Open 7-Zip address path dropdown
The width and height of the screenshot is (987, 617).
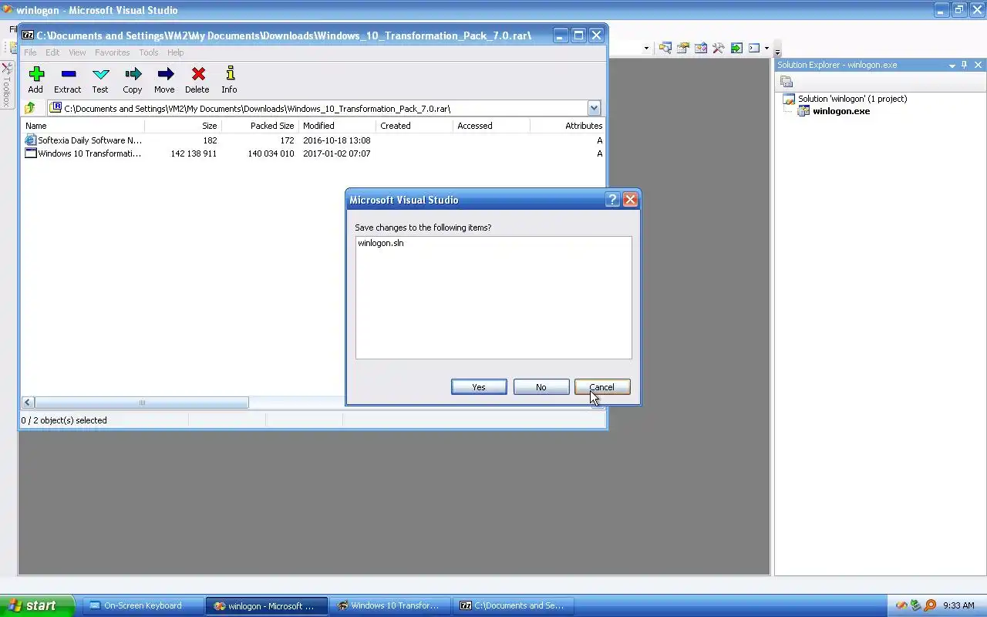(594, 108)
